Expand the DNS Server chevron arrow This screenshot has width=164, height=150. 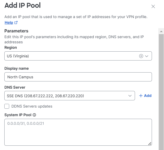[130, 96]
